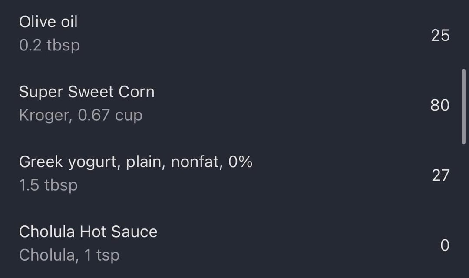This screenshot has height=278, width=469.
Task: Tap the 27 calorie count for yogurt
Action: click(440, 175)
